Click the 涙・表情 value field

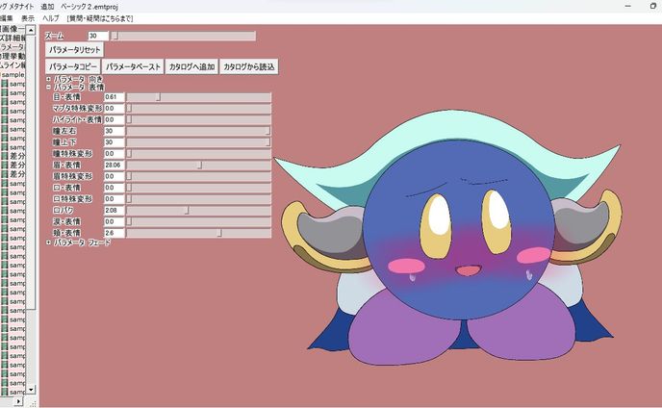tap(114, 221)
